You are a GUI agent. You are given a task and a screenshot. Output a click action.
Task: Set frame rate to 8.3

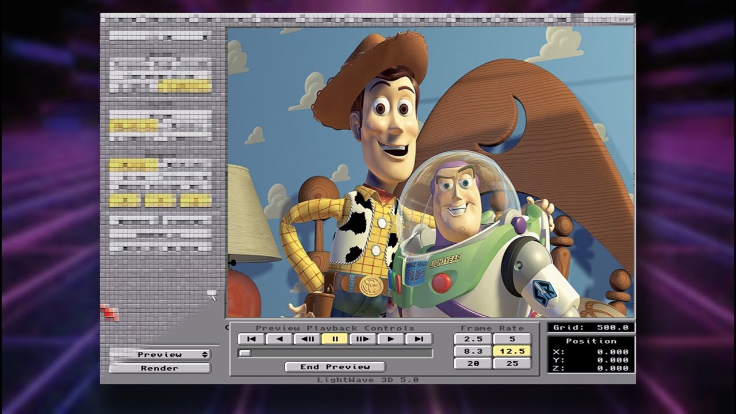coord(473,351)
